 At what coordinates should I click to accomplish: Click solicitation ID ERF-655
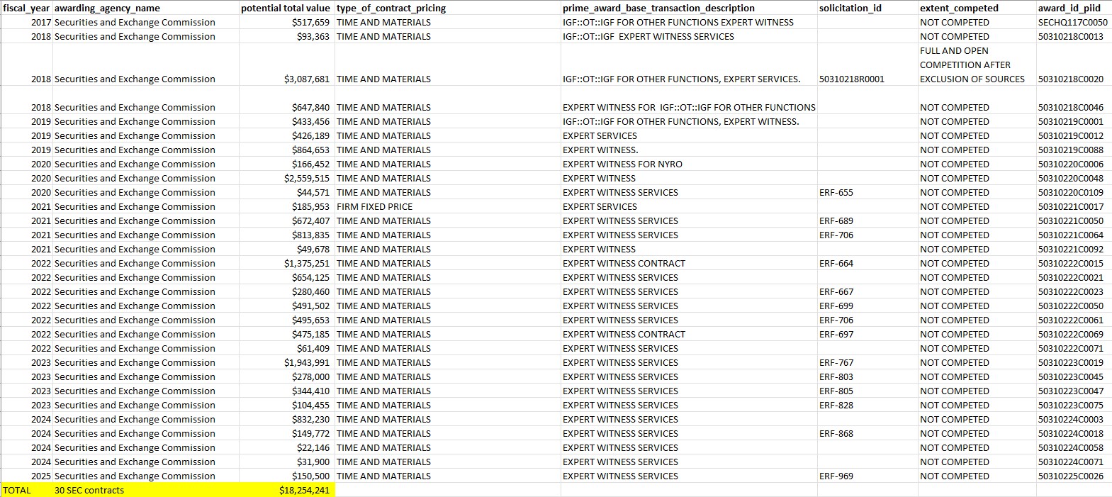click(x=867, y=192)
